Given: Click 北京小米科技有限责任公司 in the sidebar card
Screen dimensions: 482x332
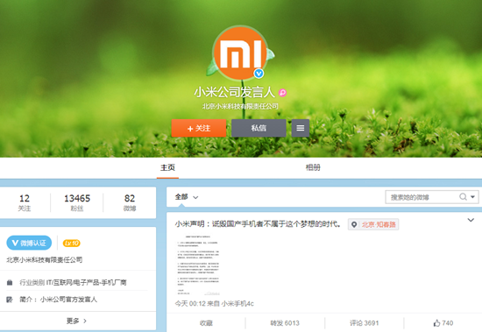Looking at the screenshot, I should tap(45, 260).
